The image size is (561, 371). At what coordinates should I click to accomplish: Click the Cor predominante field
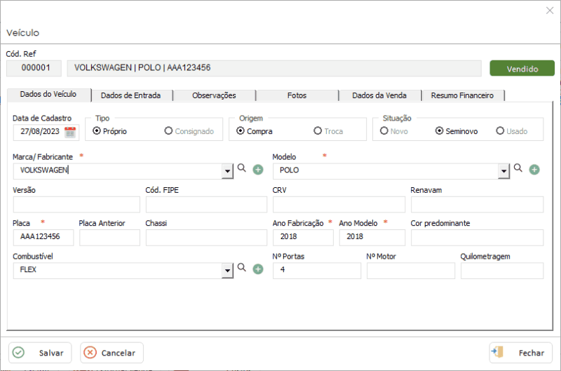coord(478,238)
